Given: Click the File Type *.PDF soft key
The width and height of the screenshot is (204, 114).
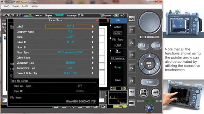Looking at the screenshot, I should pyautogui.click(x=118, y=42).
